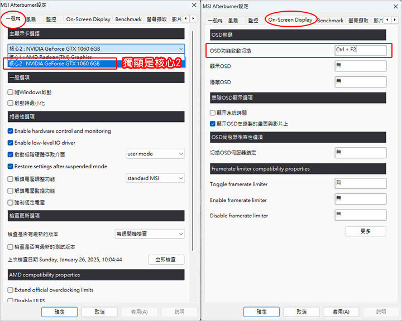Open 一般 tab in right window
402x321 pixels.
point(215,21)
